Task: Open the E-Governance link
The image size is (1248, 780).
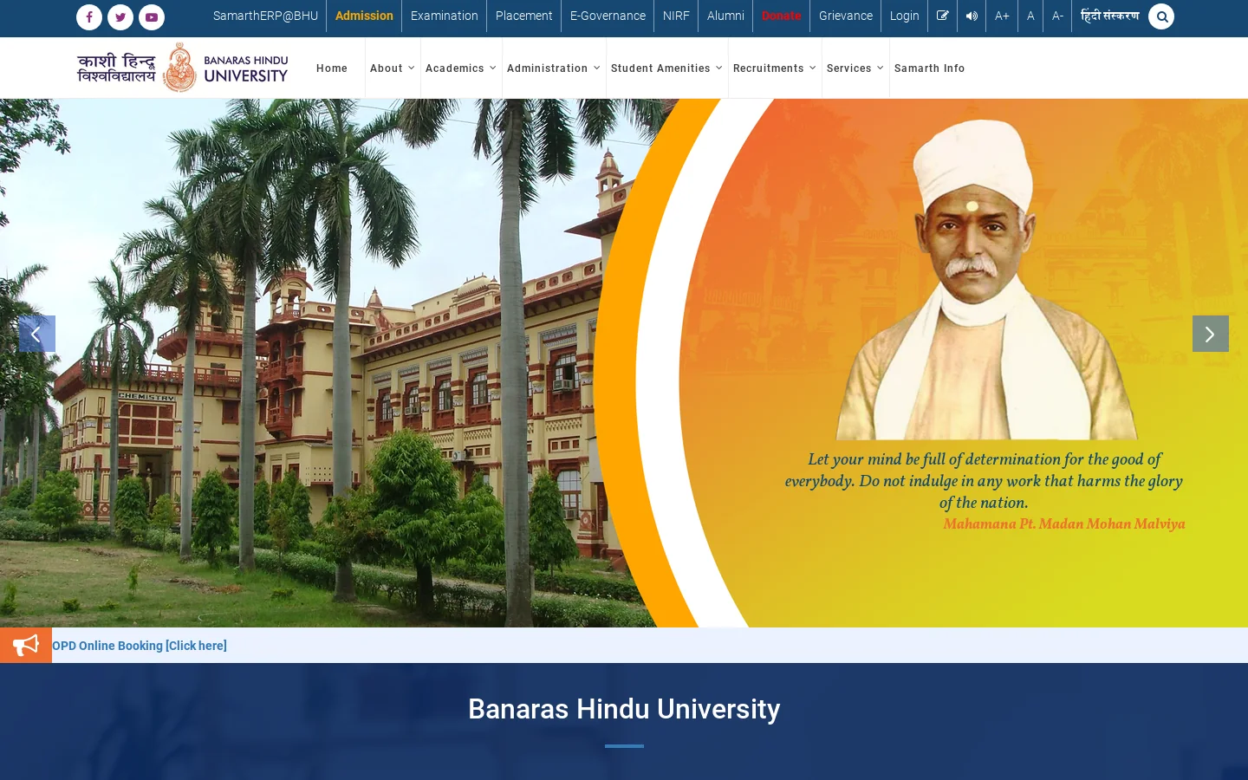Action: tap(608, 16)
